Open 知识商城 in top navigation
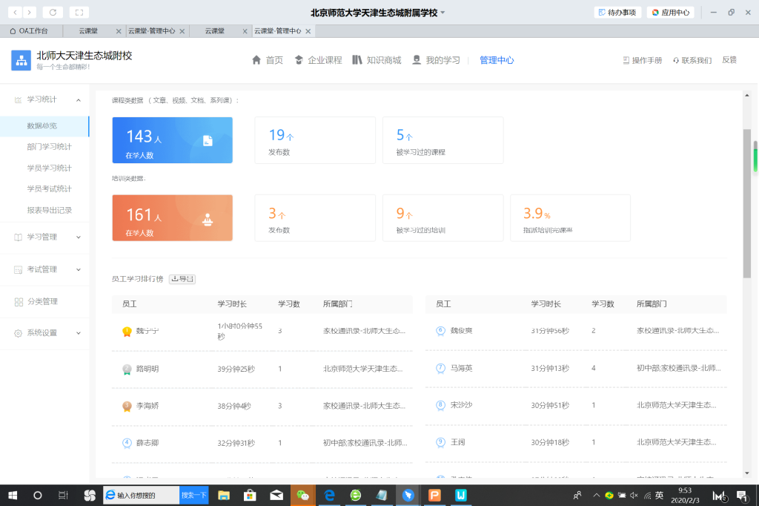 (x=377, y=60)
